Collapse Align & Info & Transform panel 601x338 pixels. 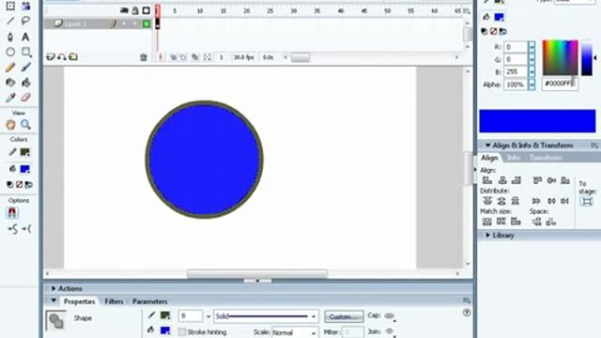coord(488,146)
